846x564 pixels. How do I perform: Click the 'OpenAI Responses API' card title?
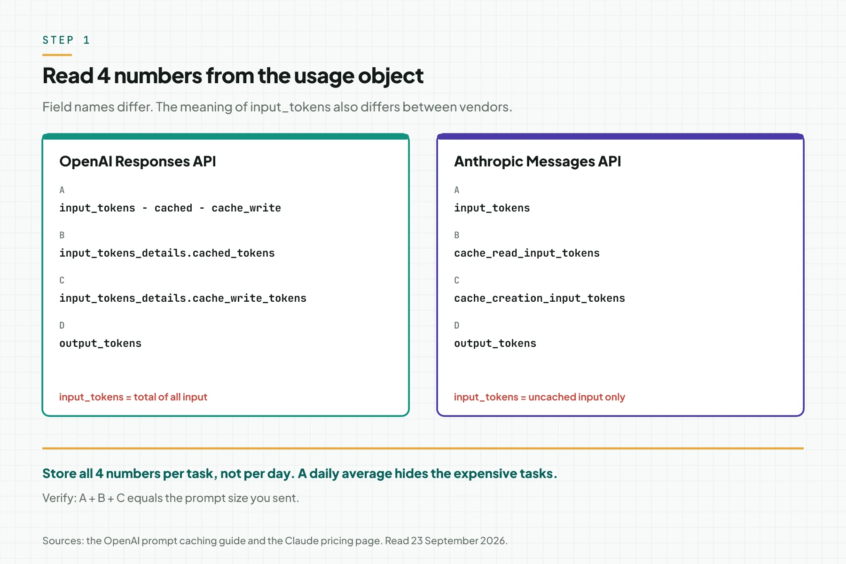coord(138,161)
